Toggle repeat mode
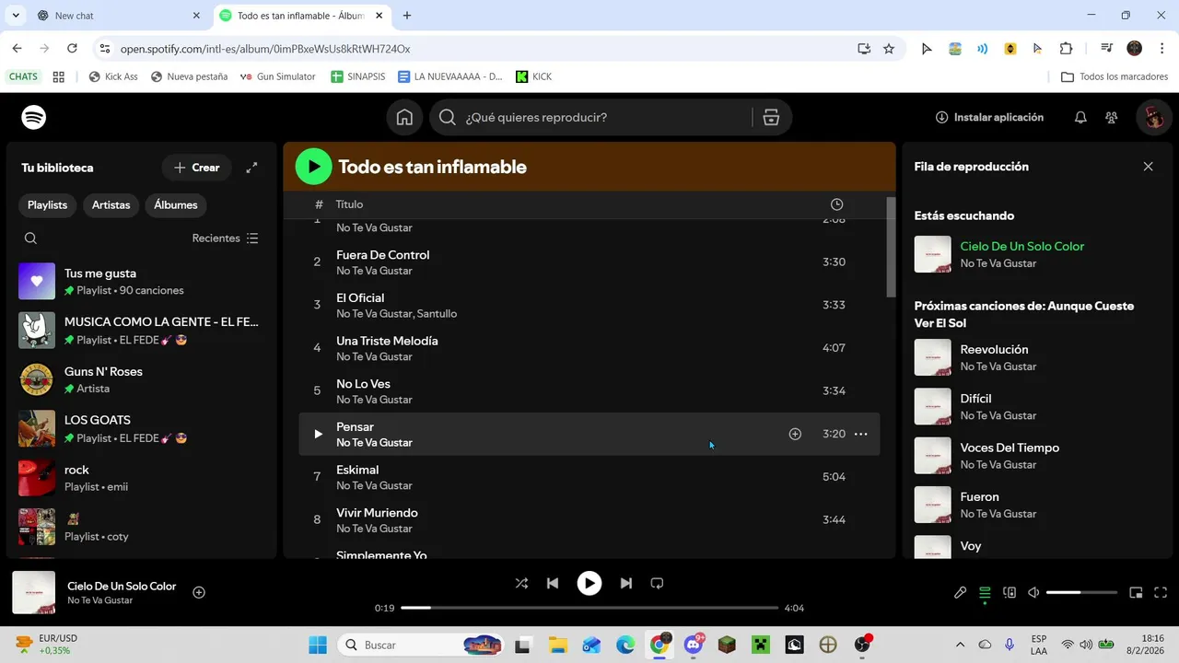The width and height of the screenshot is (1179, 663). point(657,583)
